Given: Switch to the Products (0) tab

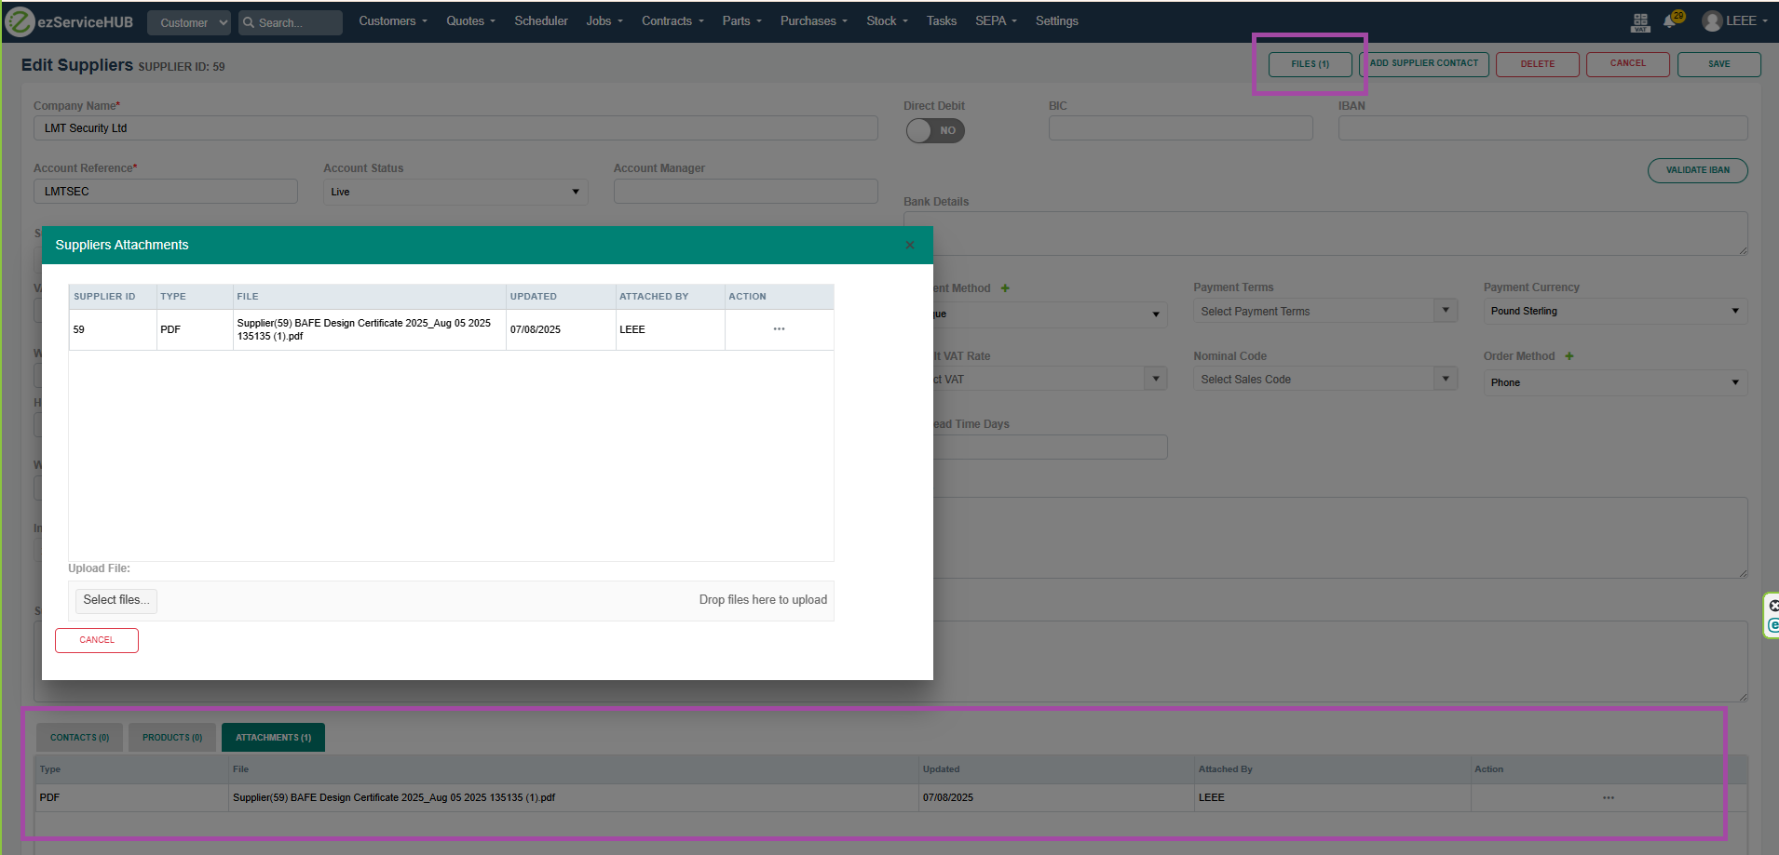Looking at the screenshot, I should pos(172,738).
